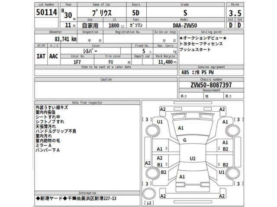Select inspector note 外装うすい線キズ

click(52, 107)
